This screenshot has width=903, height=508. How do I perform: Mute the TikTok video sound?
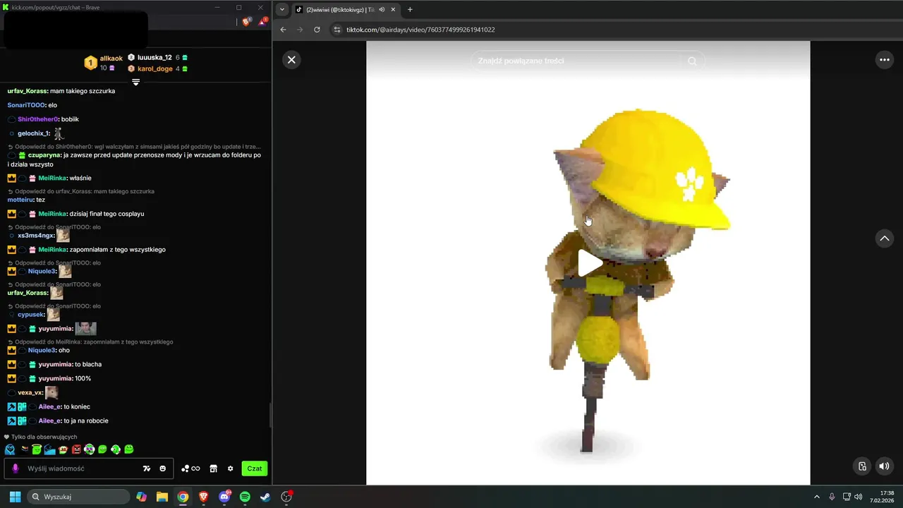[x=884, y=466]
